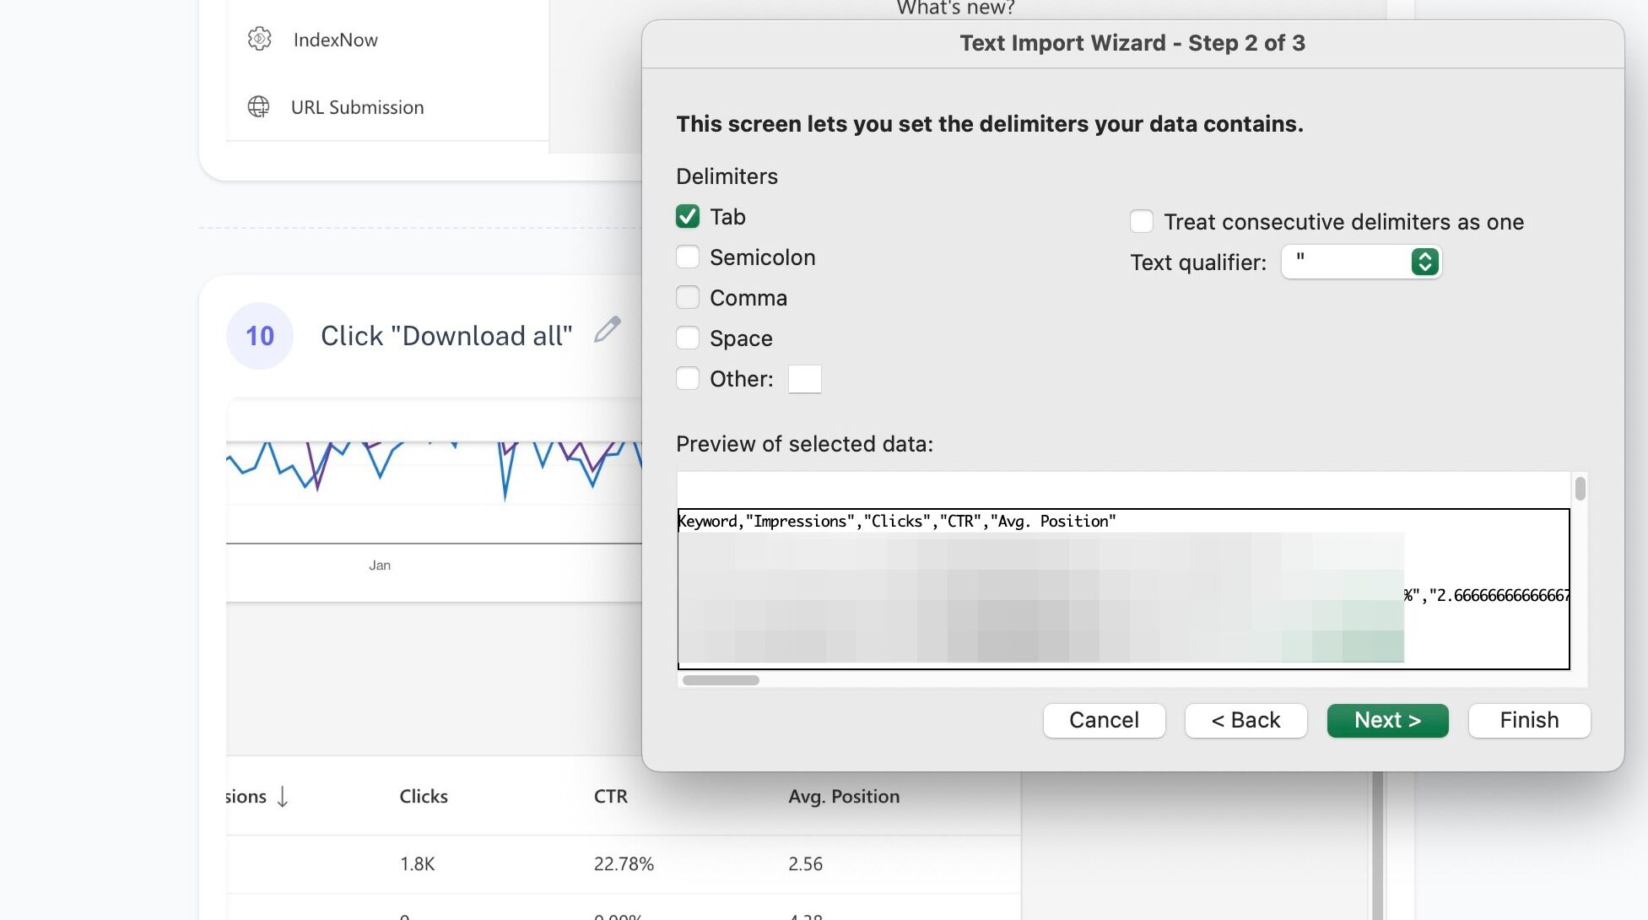Click the Click "Download all" step title
The width and height of the screenshot is (1648, 920).
point(446,336)
